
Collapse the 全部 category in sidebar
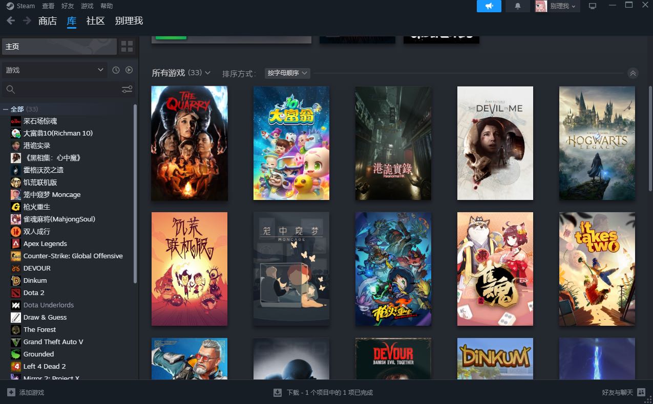[x=6, y=109]
